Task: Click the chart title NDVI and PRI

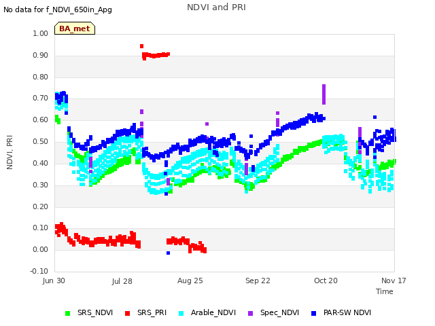Action: 216,7
